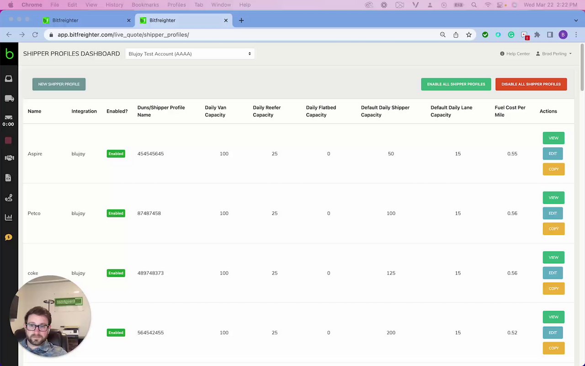View the Aspire shipper profile
Screen dimensions: 585x366
[x=553, y=138]
